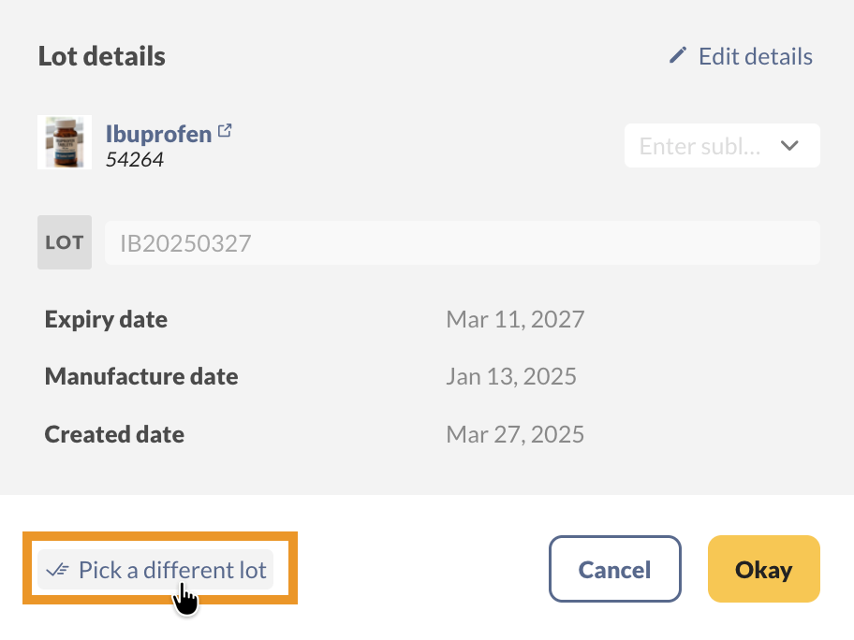Click the checklist icon in Pick a different lot

click(57, 569)
